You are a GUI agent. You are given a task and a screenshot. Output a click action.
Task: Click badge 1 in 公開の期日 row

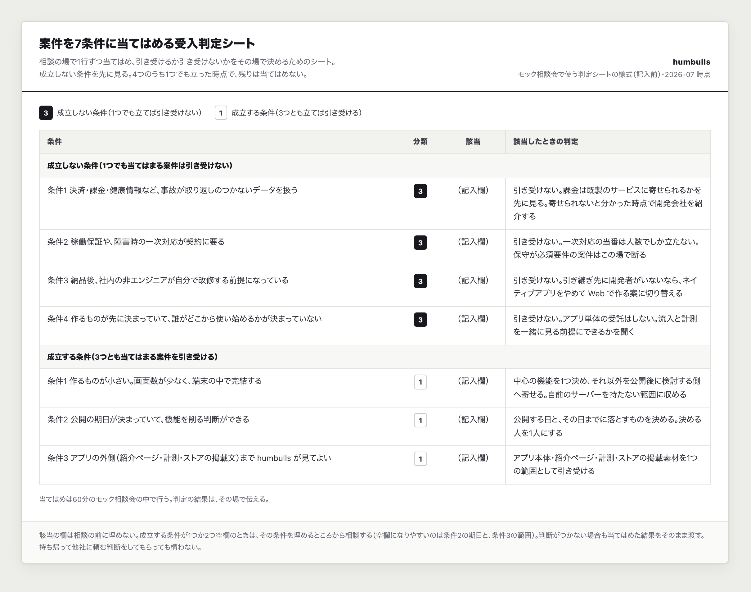tap(420, 421)
